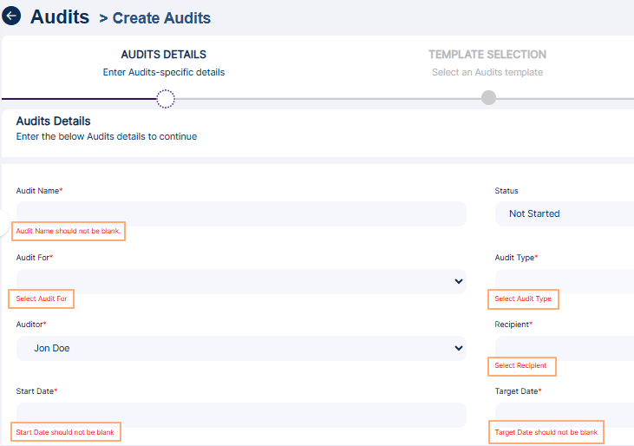
Task: Click the chevron arrow in the Auditor field
Action: pyautogui.click(x=458, y=348)
